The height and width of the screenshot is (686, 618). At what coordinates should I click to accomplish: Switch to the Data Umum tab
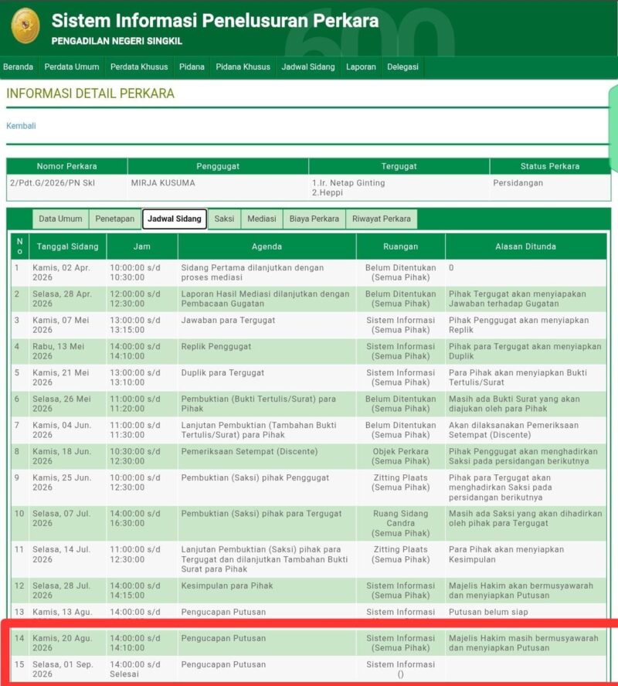tap(60, 219)
